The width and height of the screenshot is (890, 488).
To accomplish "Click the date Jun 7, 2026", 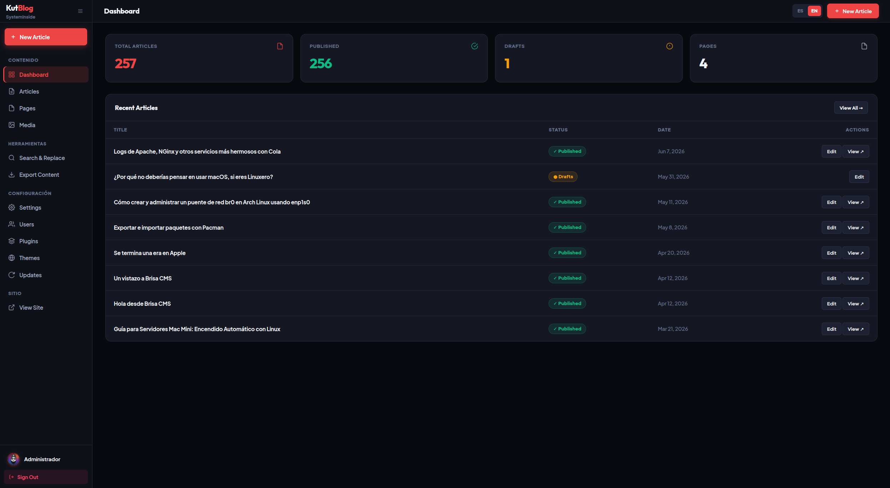I will coord(671,151).
